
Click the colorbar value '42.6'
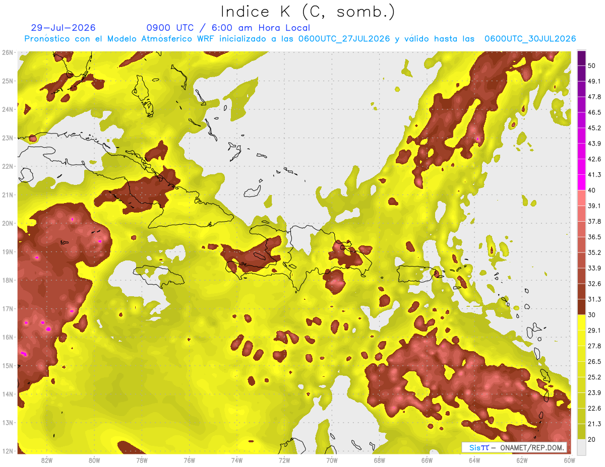click(594, 159)
